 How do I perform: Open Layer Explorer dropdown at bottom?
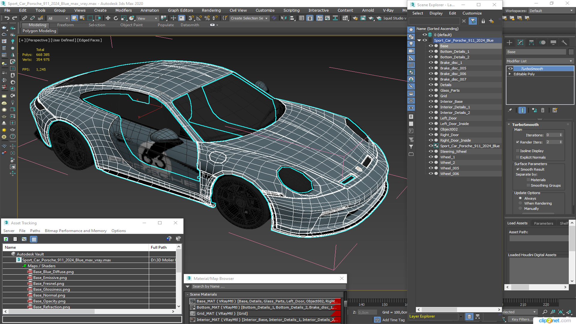tap(461, 316)
